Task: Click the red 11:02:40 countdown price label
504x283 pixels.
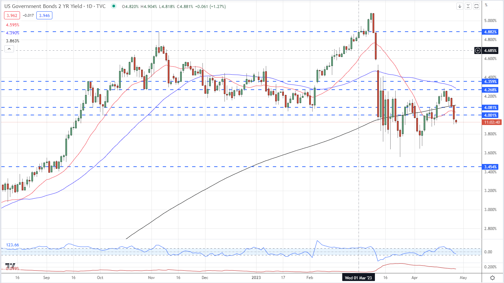Action: (492, 122)
